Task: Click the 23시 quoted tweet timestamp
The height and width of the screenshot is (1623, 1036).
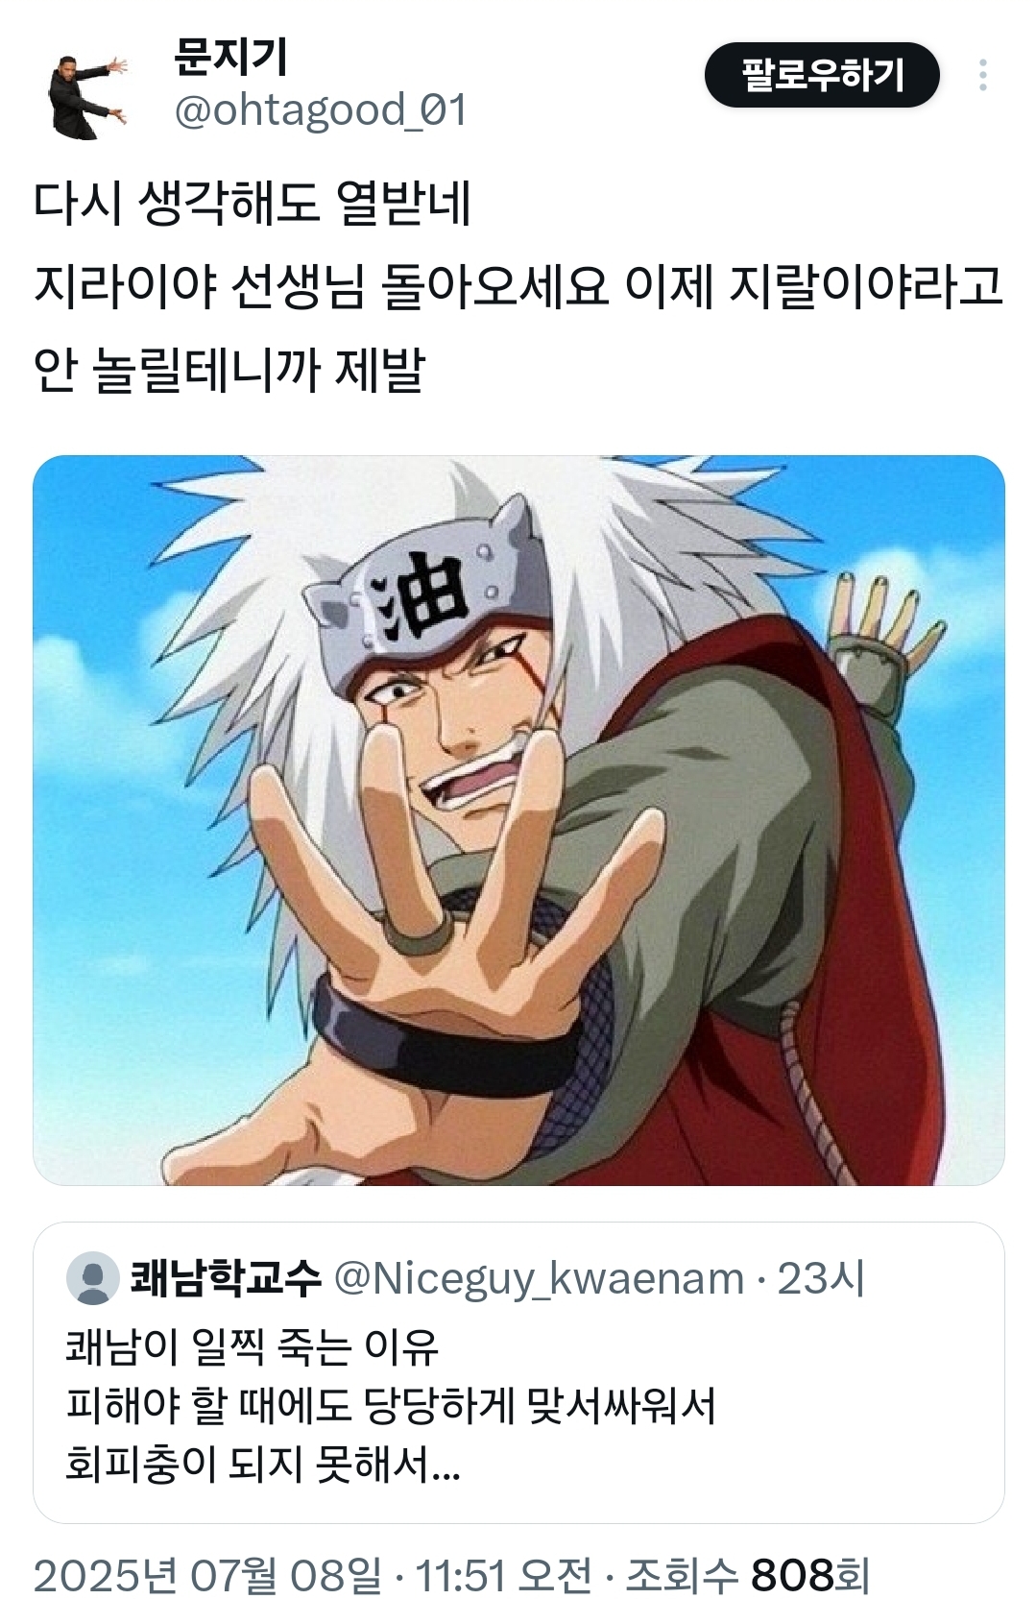Action: click(x=821, y=1278)
